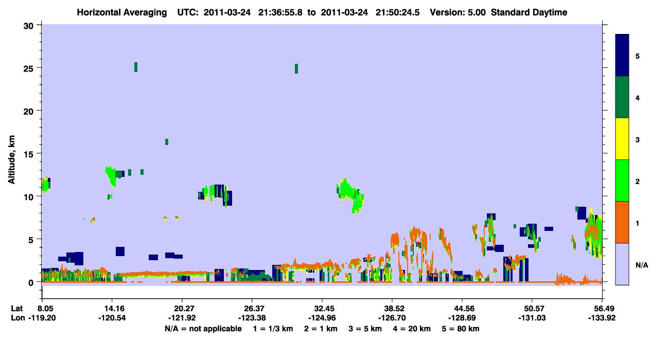This screenshot has height=343, width=669.
Task: Click the latitude value '20.27'
Action: tap(182, 309)
